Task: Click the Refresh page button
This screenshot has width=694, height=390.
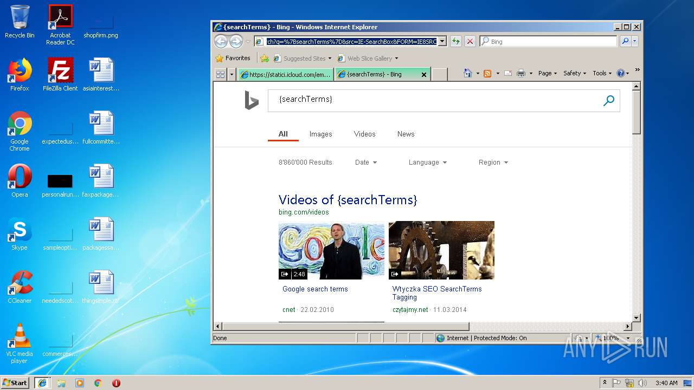Action: [455, 41]
